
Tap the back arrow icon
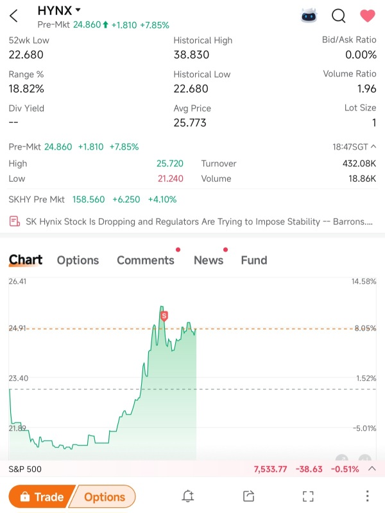coord(13,15)
